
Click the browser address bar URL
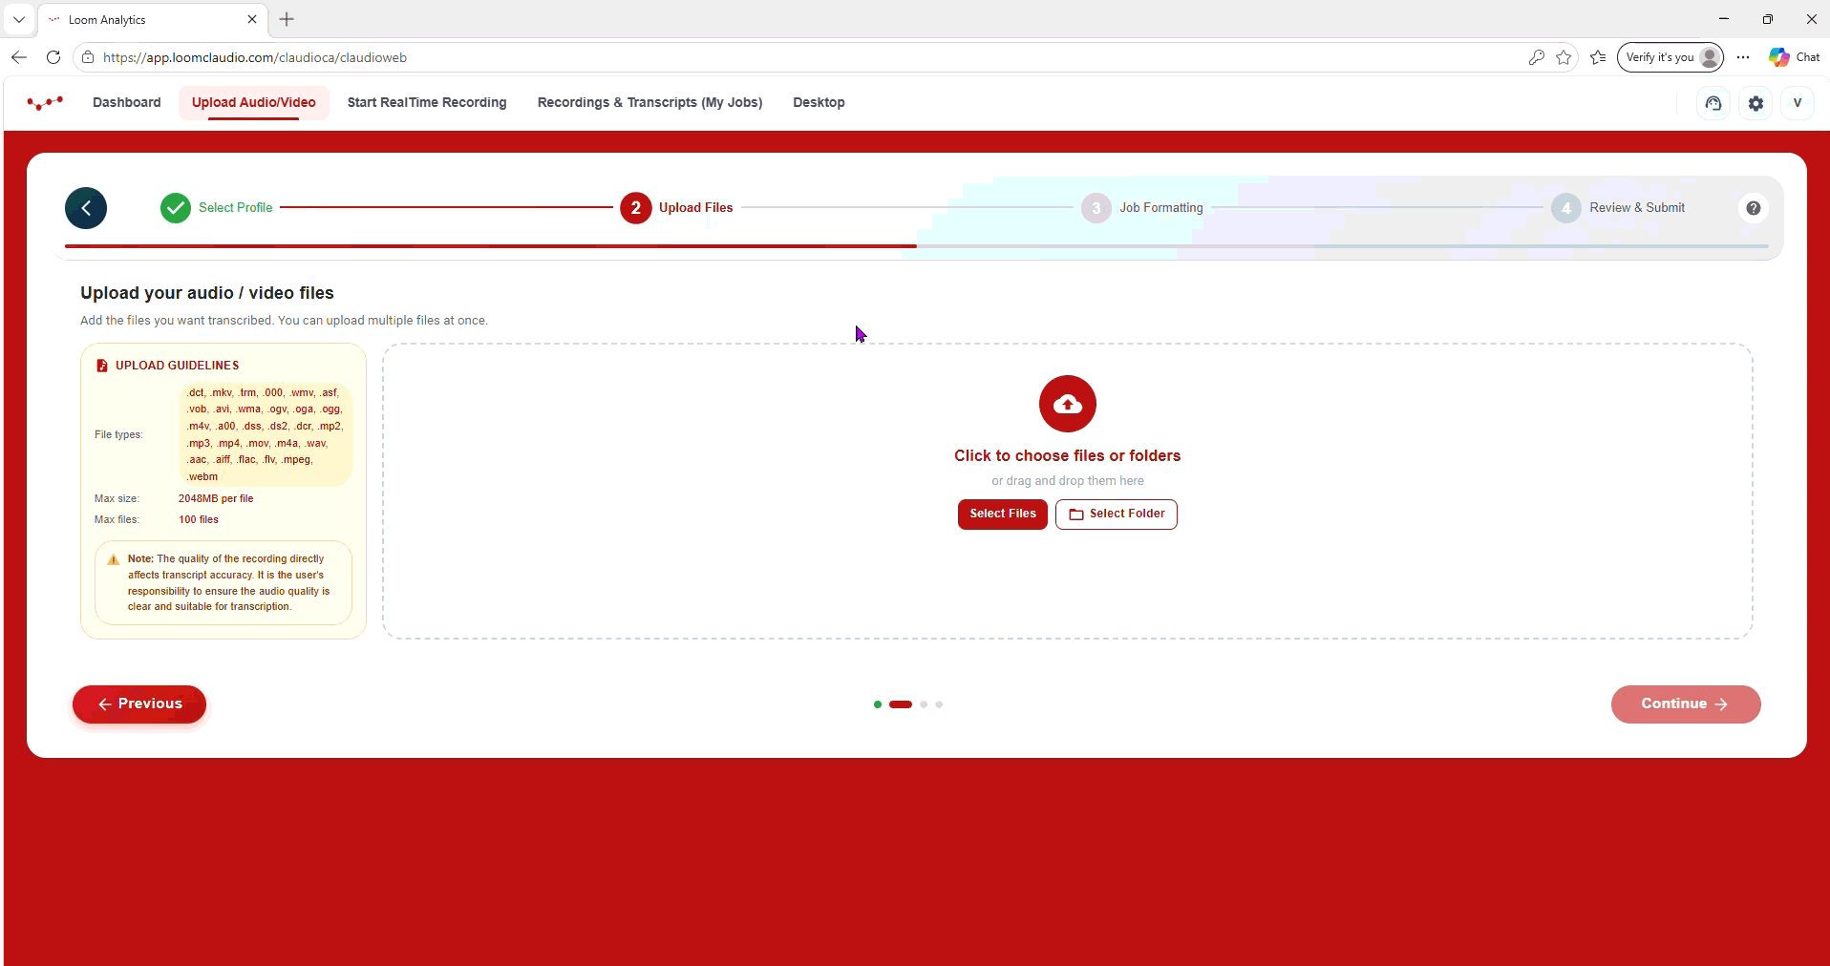(255, 57)
